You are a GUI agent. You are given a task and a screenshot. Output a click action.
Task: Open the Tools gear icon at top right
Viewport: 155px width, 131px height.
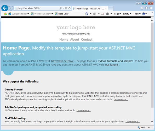tap(151, 8)
